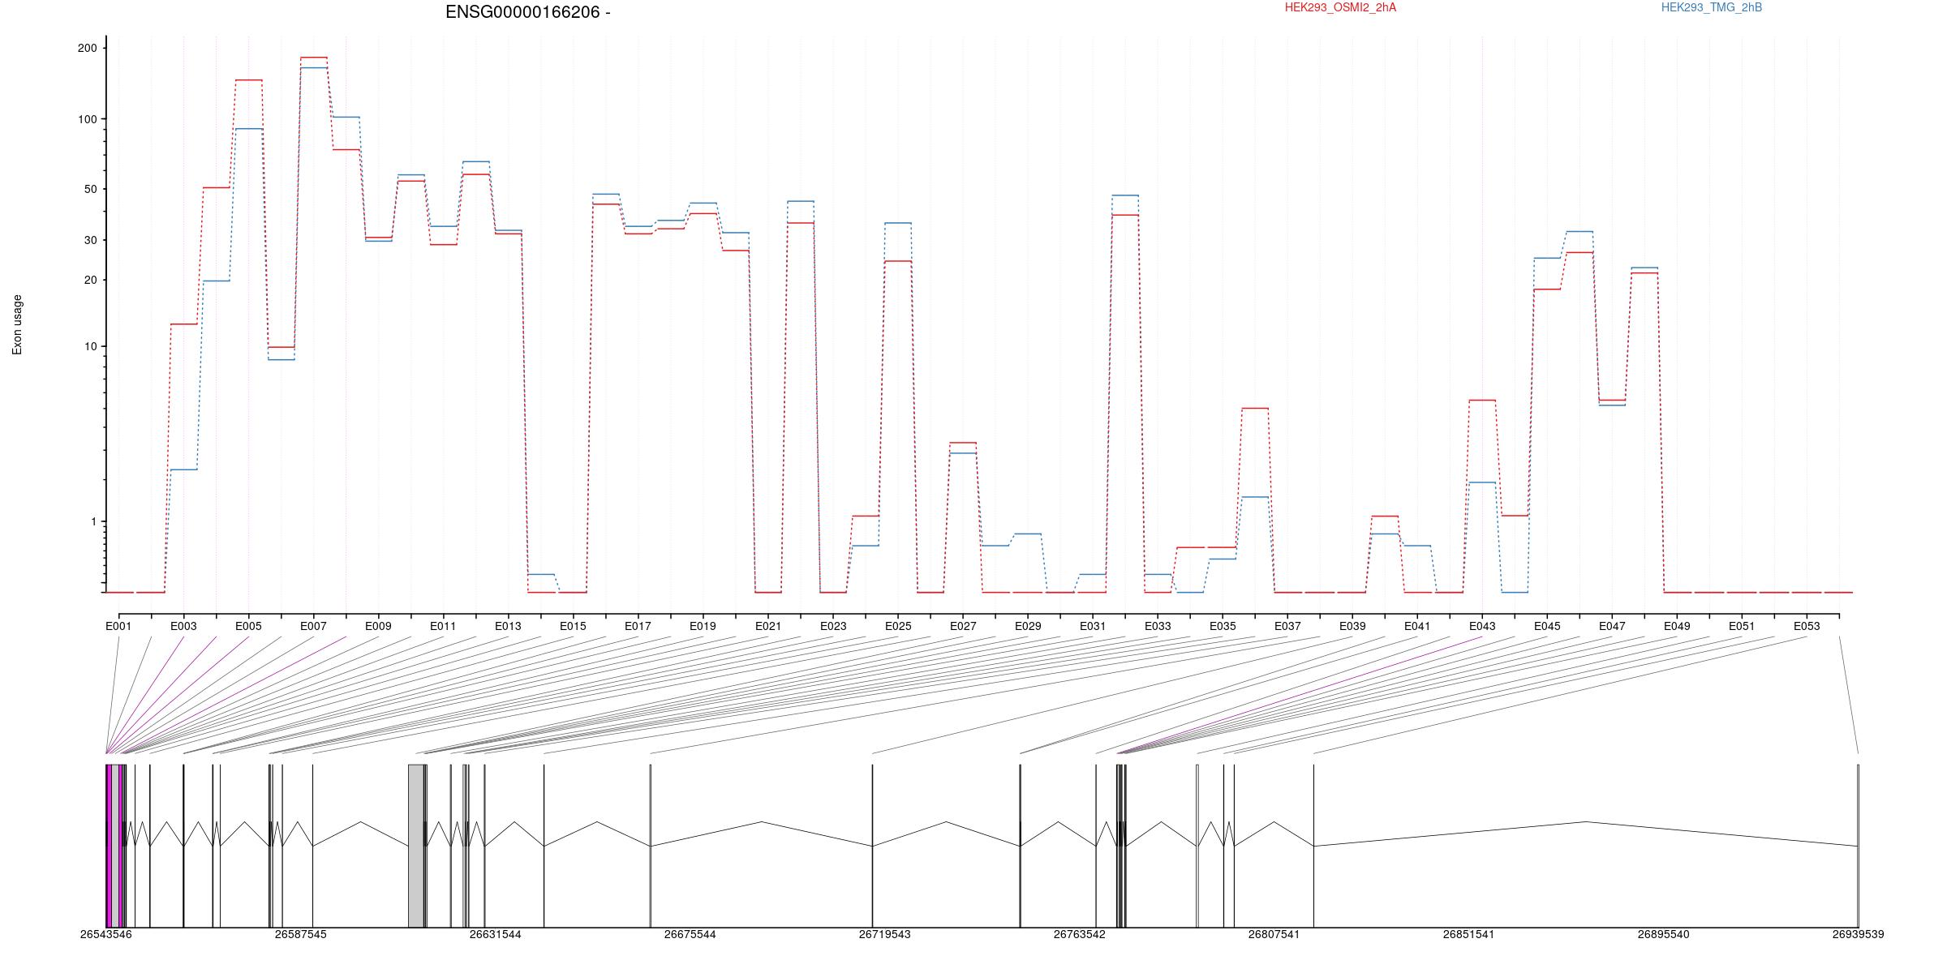Click exon label E001
The width and height of the screenshot is (1947, 973).
[118, 626]
